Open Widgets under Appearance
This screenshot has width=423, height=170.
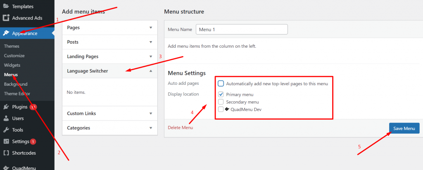click(12, 65)
